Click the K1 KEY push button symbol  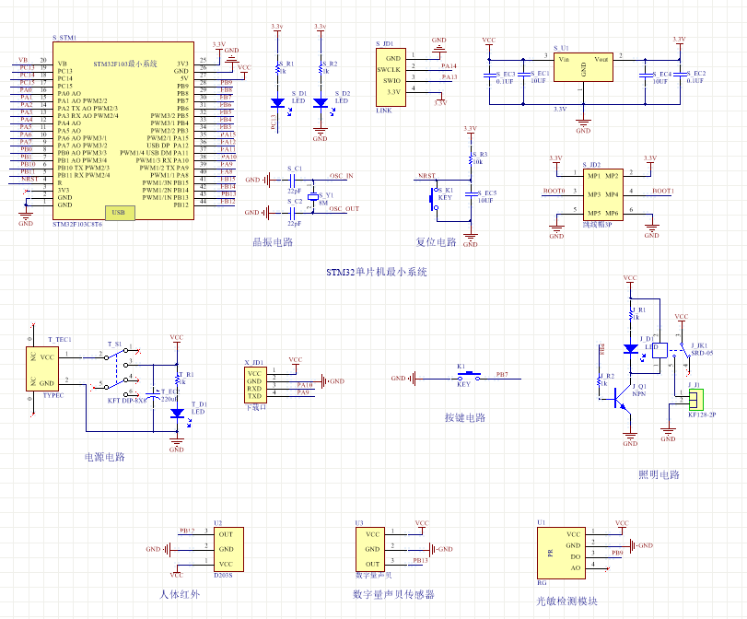pos(468,377)
